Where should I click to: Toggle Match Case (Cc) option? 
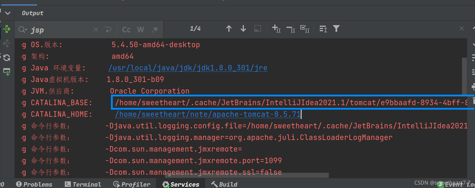[x=126, y=30]
